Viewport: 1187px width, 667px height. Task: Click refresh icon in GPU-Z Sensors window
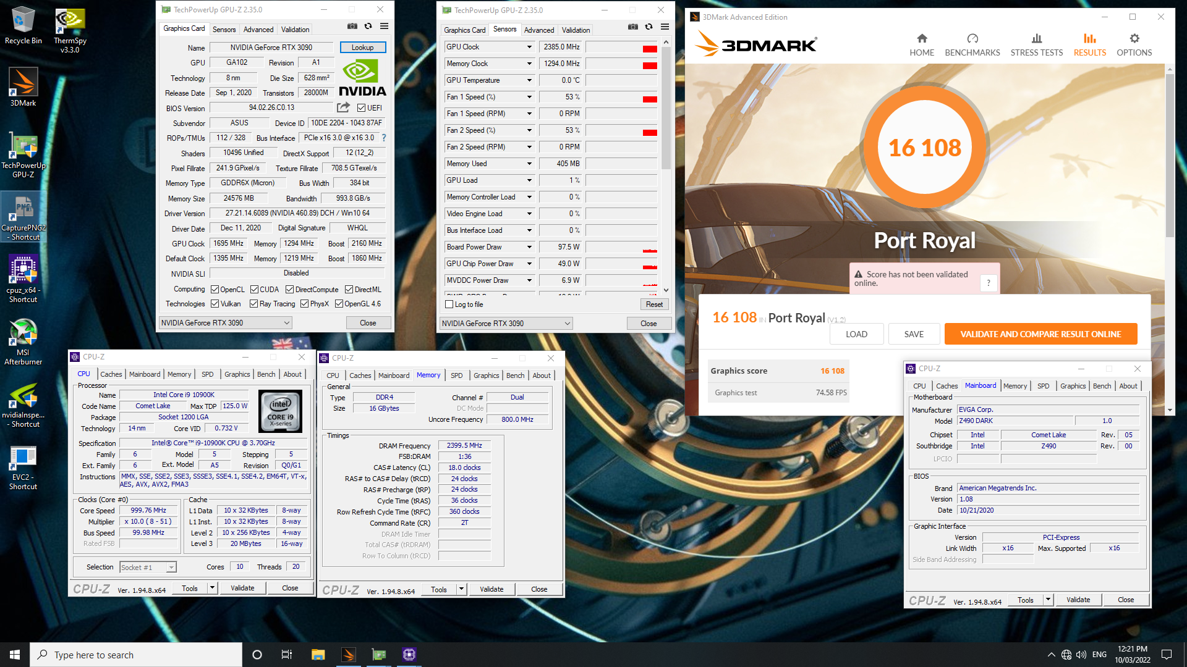(x=649, y=27)
